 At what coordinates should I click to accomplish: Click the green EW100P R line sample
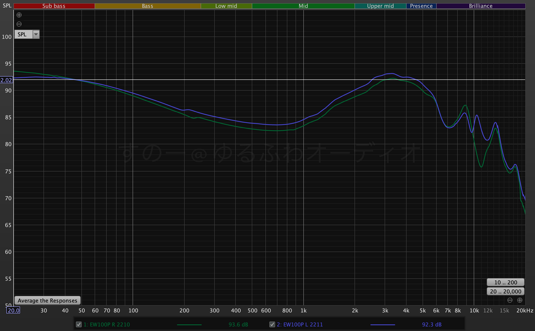point(189,324)
